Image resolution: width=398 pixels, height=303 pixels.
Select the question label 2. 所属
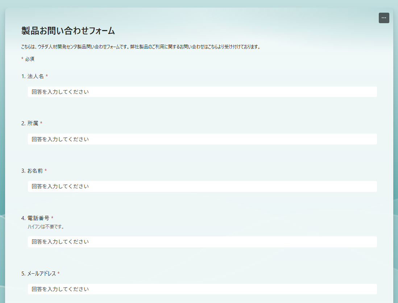(30, 123)
